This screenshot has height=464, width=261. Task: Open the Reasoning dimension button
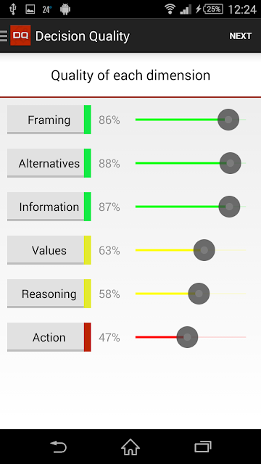[x=49, y=294]
